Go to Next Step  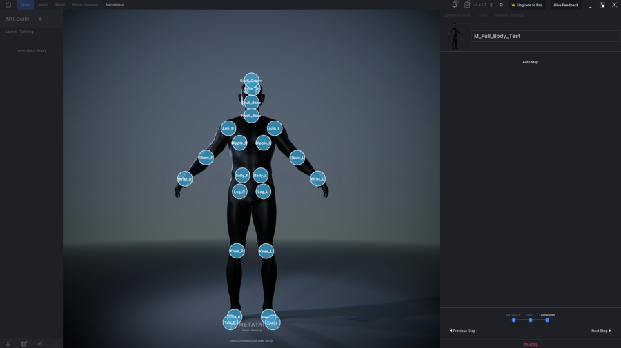pos(601,331)
